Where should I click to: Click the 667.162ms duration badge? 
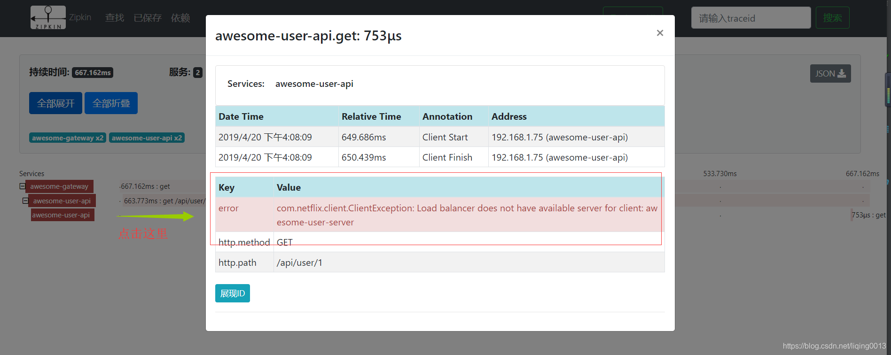pyautogui.click(x=93, y=72)
